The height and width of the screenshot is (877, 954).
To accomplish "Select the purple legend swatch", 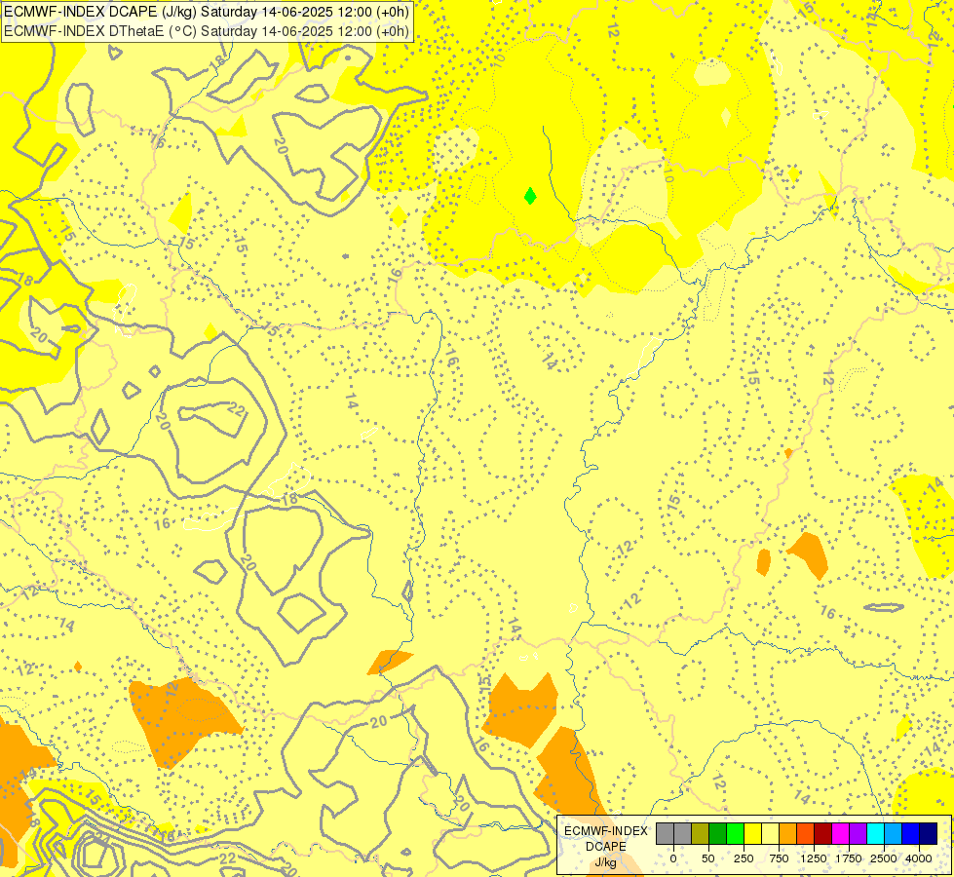I will tap(859, 834).
